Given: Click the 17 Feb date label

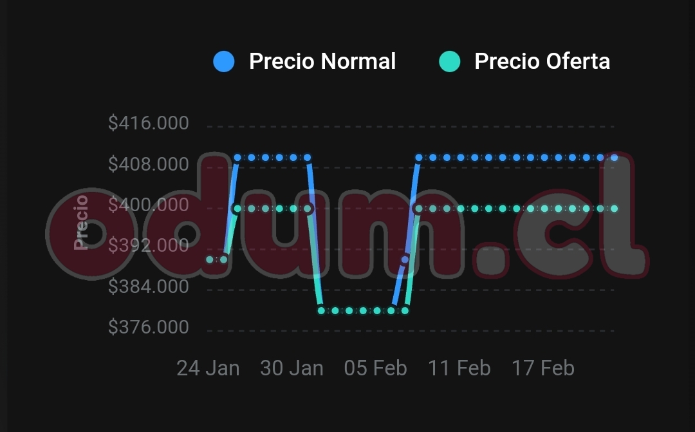Looking at the screenshot, I should coord(542,368).
